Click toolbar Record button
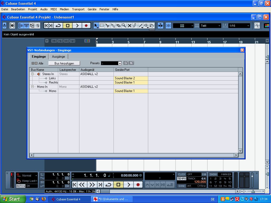This screenshot has height=203, width=271. 86,26
